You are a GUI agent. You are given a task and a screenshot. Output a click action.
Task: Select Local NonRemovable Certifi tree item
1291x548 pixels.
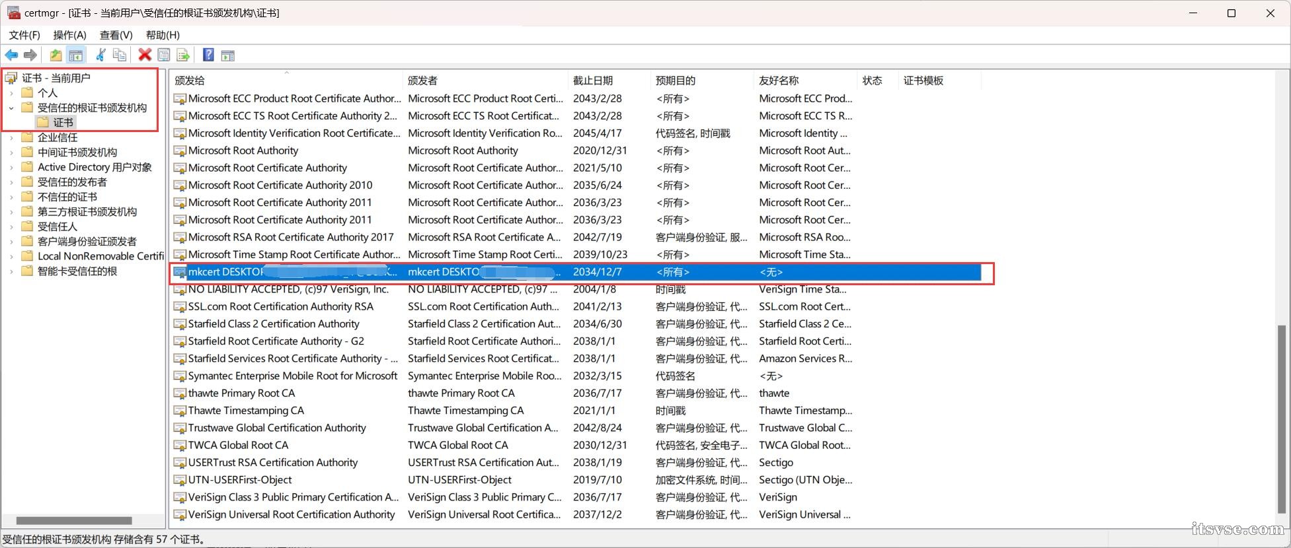[x=100, y=256]
